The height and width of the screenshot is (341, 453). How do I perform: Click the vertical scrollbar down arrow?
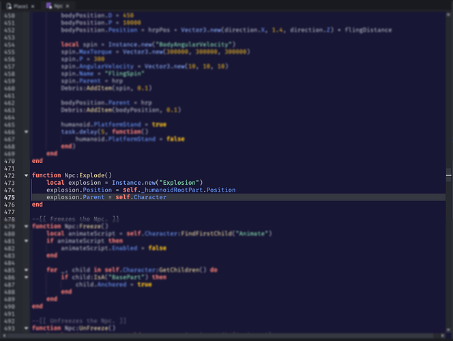coord(448,329)
